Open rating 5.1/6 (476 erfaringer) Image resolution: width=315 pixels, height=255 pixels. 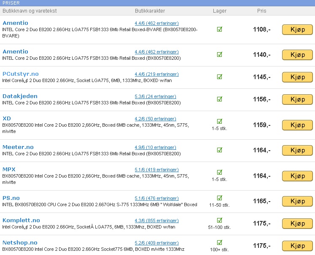[x=157, y=198]
